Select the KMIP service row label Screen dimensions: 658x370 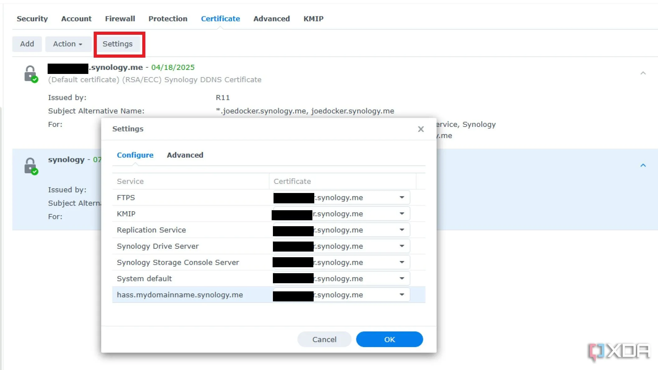click(126, 214)
